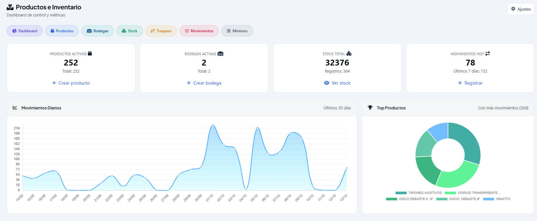Click the teal donut segment for Tapones Auditivos
Image resolution: width=537 pixels, height=221 pixels.
point(468,141)
